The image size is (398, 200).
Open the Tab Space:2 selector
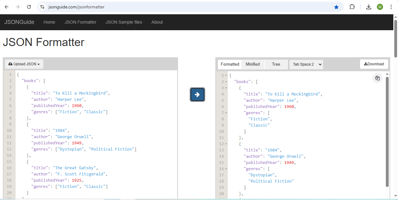tap(306, 64)
